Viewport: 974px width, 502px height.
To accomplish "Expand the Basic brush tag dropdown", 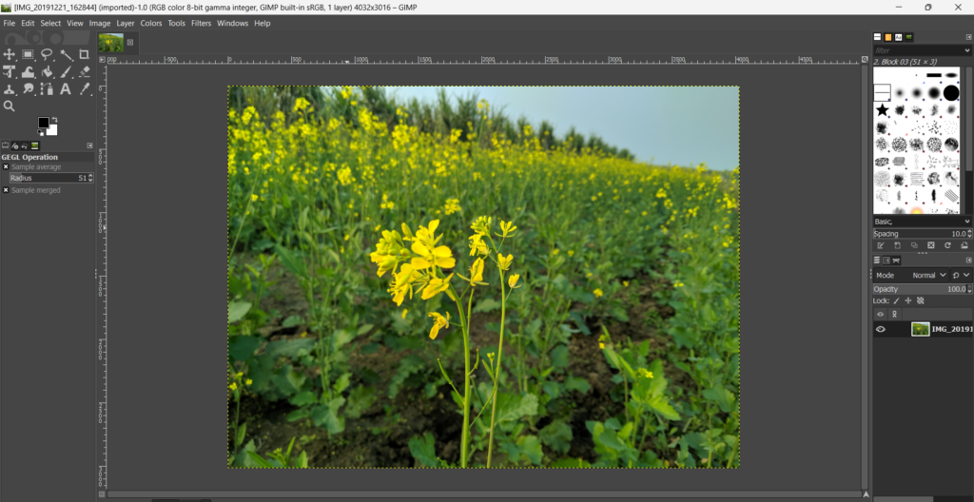I will 966,222.
